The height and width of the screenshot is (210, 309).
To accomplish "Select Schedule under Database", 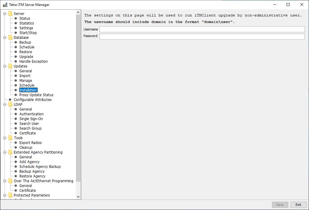I will tap(27, 47).
